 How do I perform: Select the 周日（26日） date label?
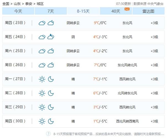(15, 65)
